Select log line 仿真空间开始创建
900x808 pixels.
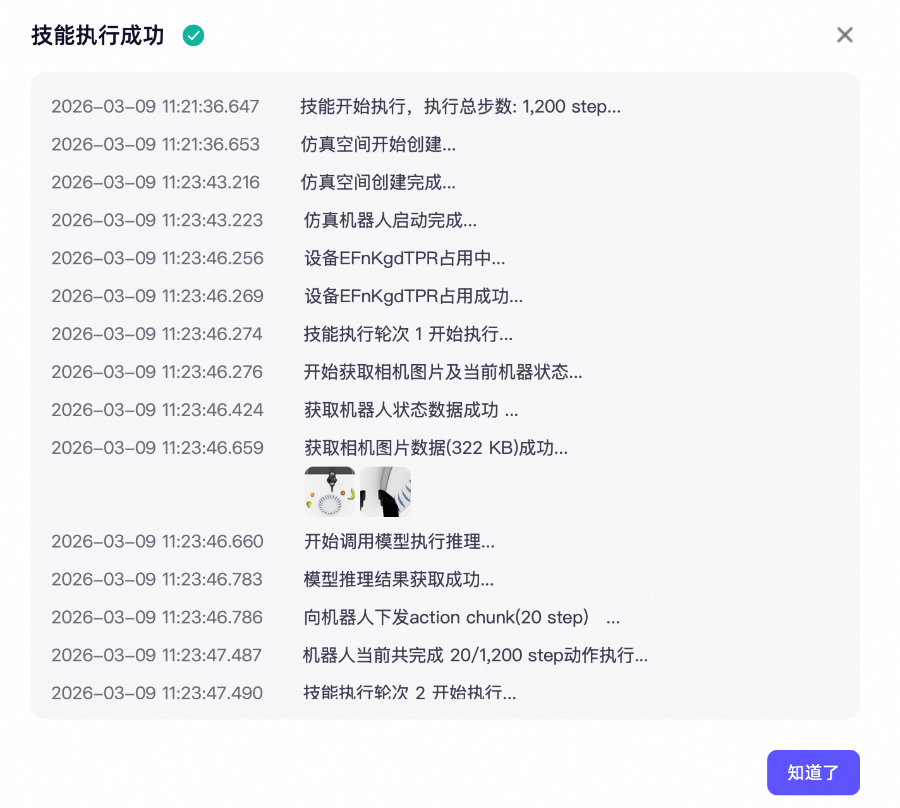[x=378, y=144]
